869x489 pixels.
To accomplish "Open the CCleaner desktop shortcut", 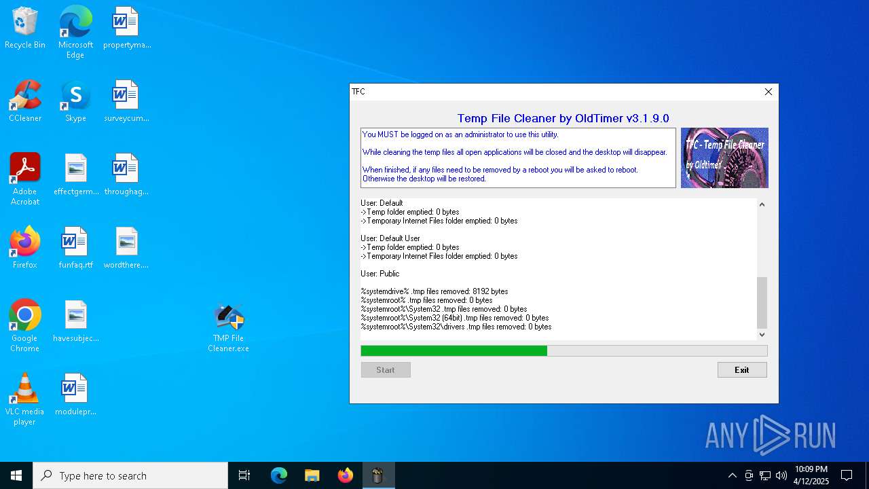I will pyautogui.click(x=25, y=101).
